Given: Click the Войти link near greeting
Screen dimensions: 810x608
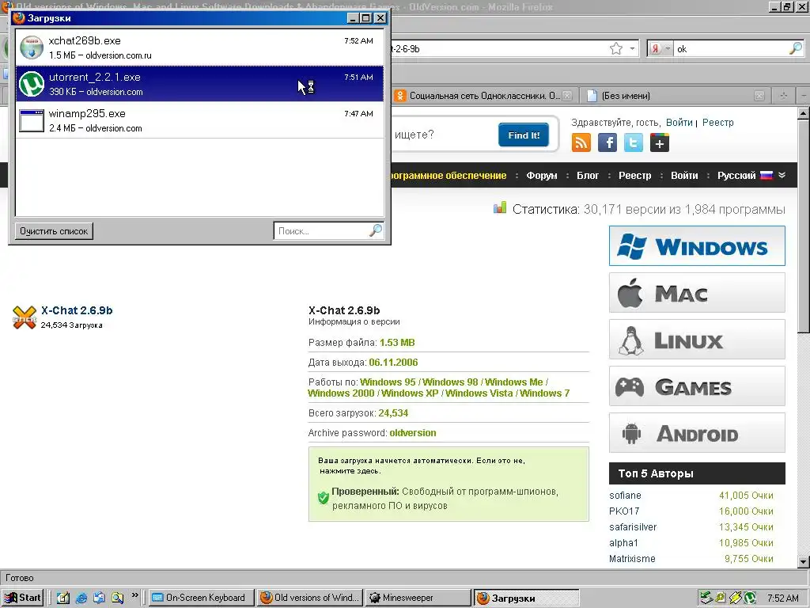Looking at the screenshot, I should pyautogui.click(x=679, y=123).
